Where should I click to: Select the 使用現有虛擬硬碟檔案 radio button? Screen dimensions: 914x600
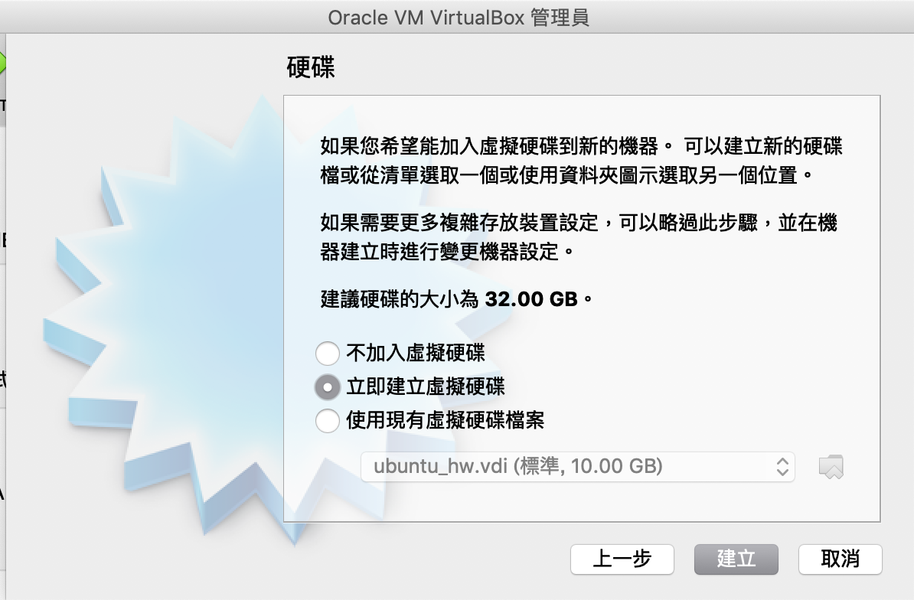point(328,421)
